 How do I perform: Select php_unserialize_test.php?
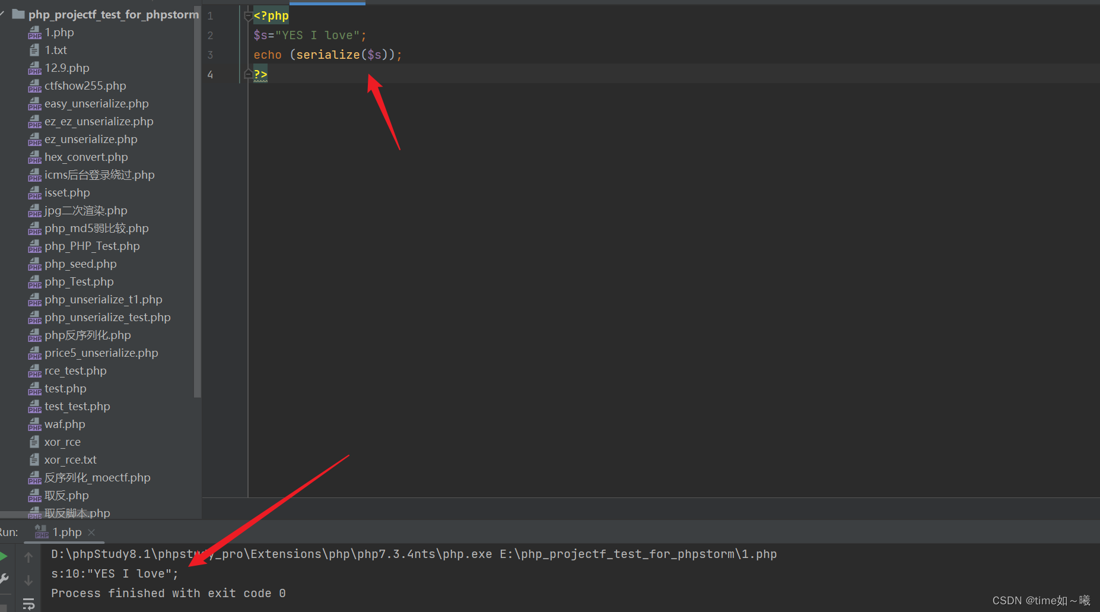(x=107, y=318)
